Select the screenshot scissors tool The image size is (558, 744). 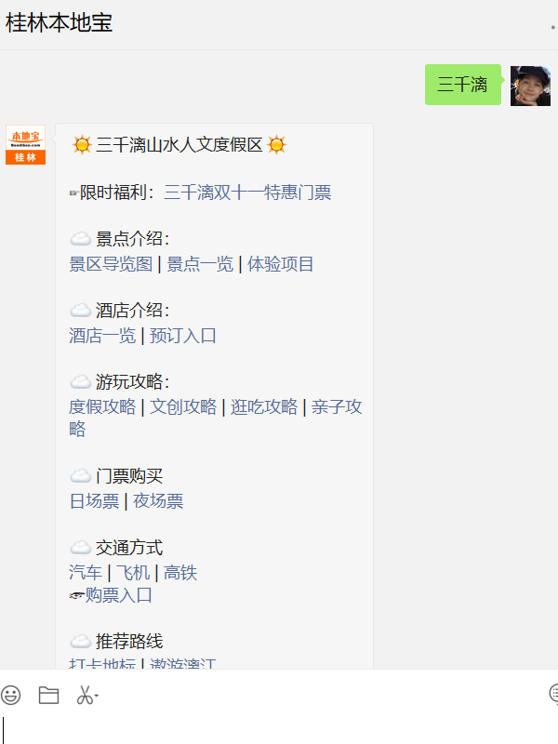[x=85, y=695]
